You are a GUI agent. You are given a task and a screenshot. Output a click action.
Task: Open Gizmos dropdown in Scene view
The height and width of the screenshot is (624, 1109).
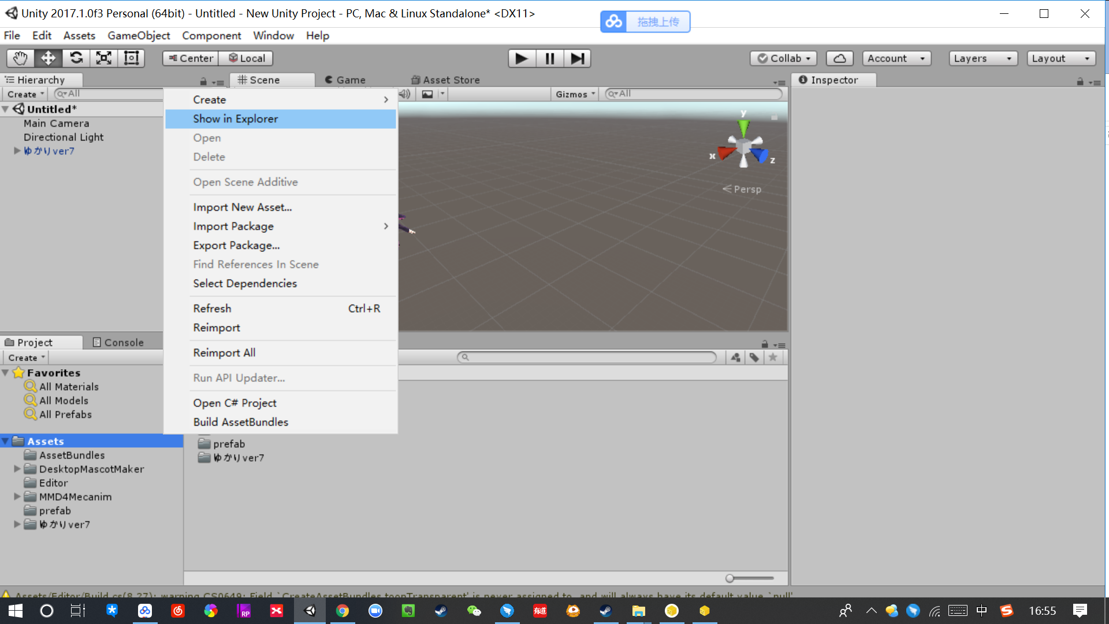[574, 94]
